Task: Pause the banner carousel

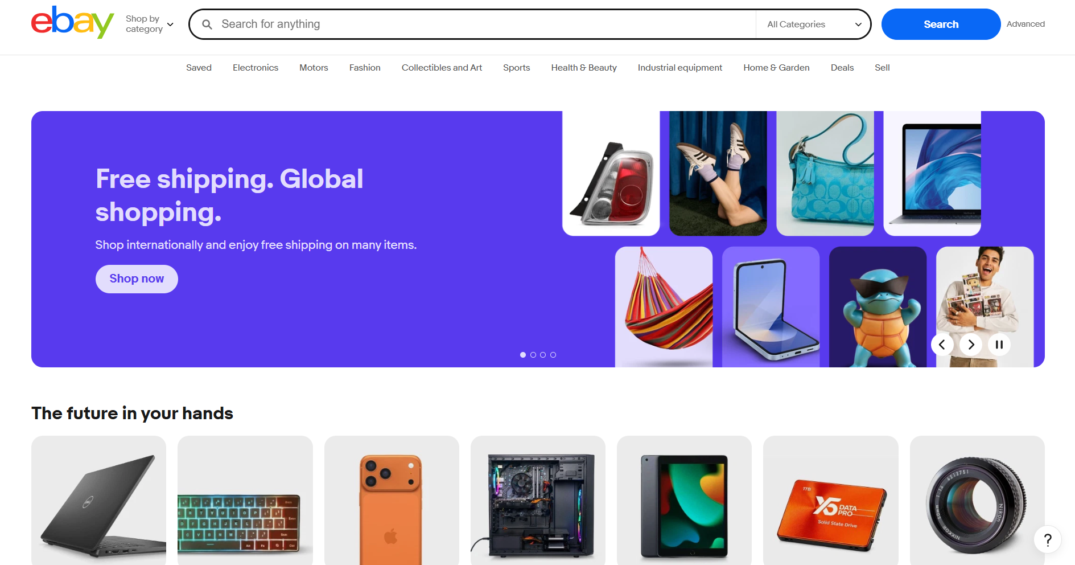Action: [999, 345]
